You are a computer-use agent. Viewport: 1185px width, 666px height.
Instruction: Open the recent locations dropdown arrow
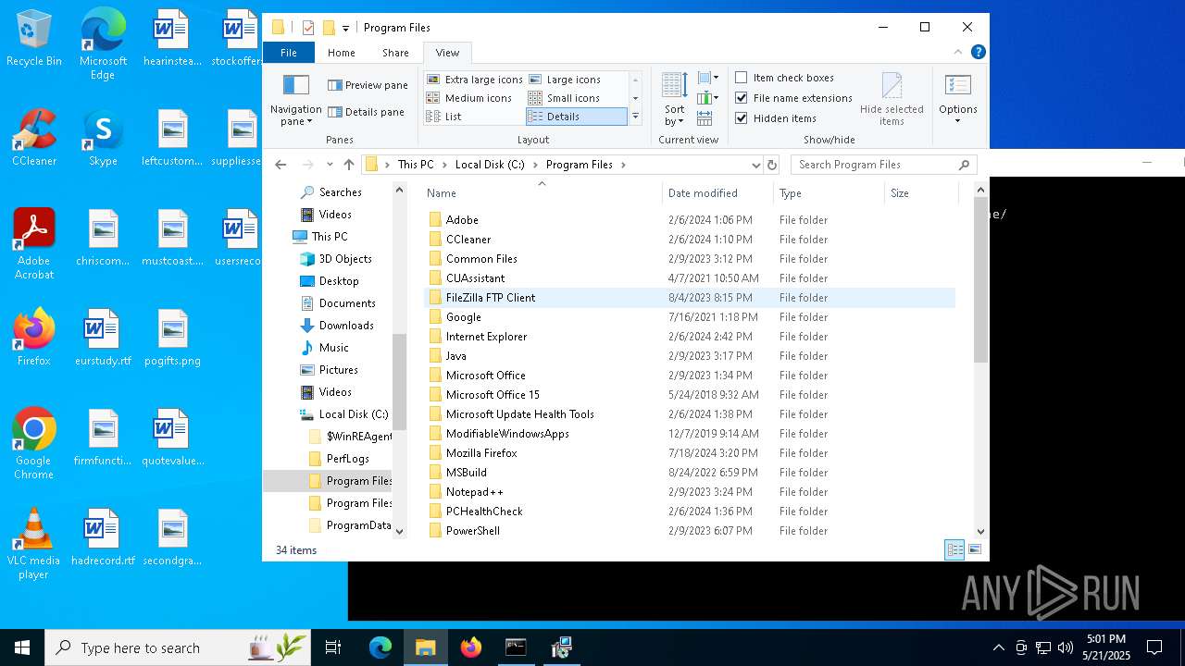(x=330, y=165)
